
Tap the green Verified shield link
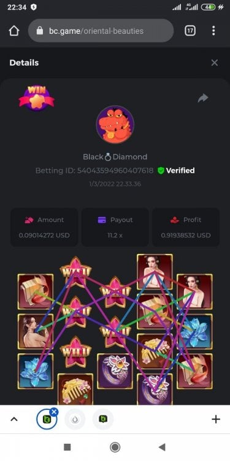click(x=176, y=170)
